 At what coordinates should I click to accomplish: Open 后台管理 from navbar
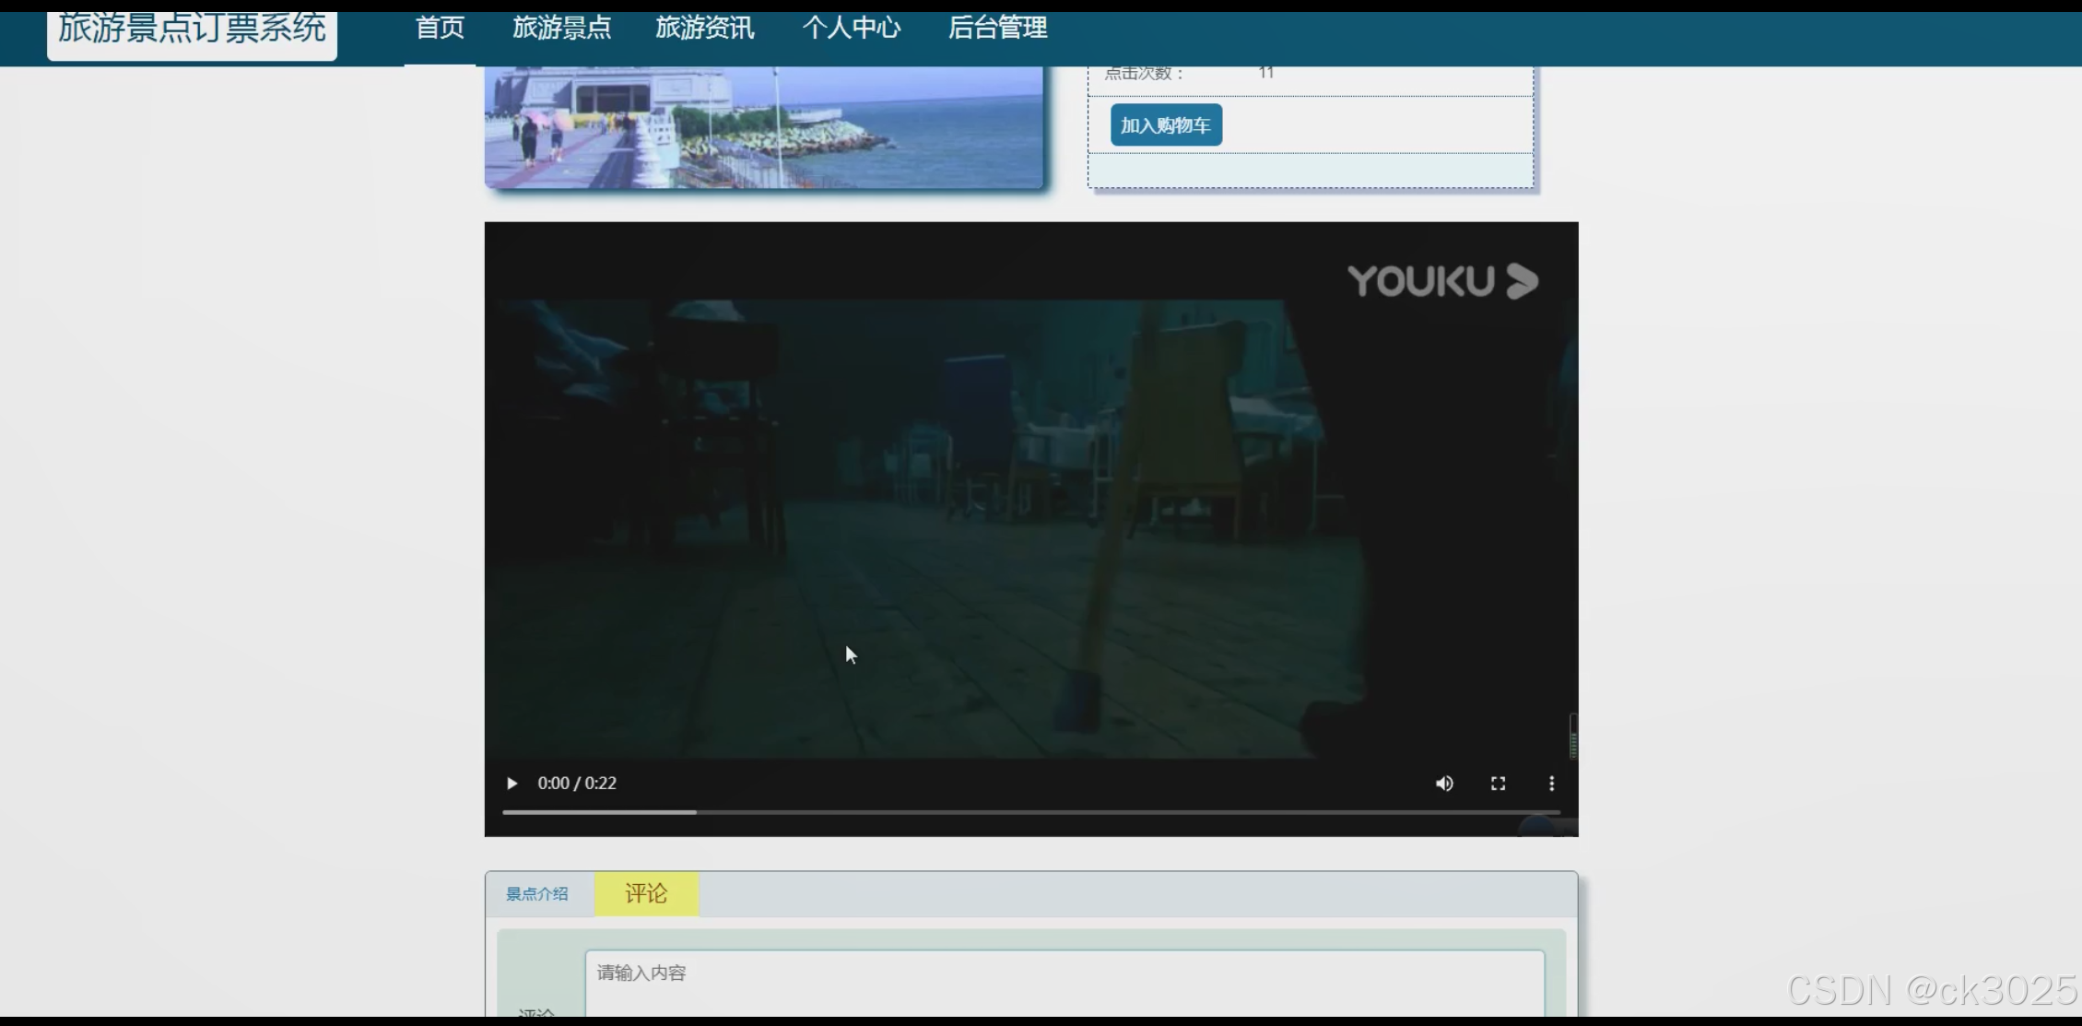997,29
